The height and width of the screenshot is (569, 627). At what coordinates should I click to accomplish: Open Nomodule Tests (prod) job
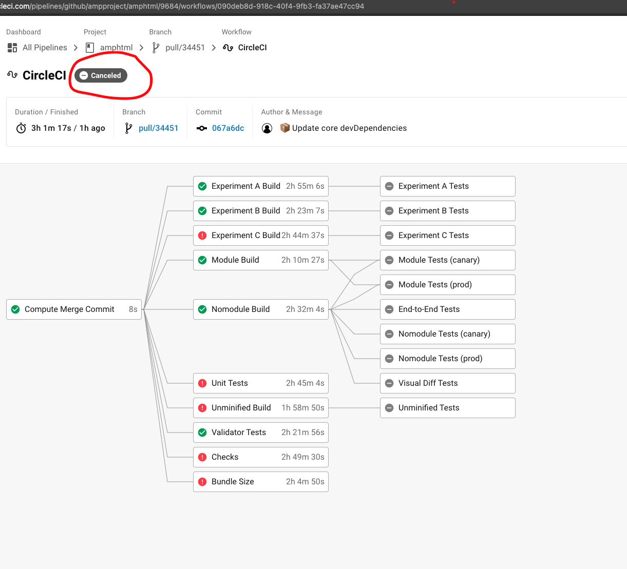tap(448, 359)
